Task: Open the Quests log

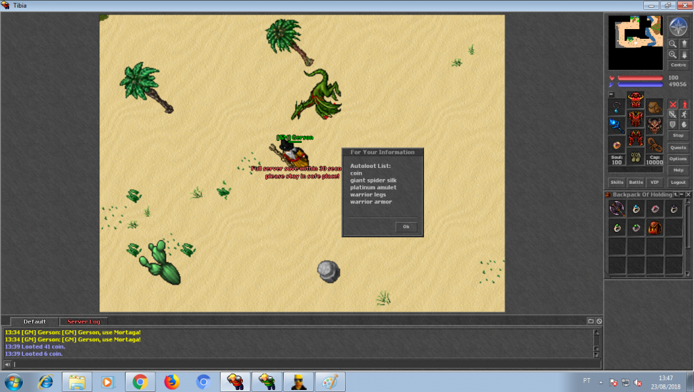Action: click(x=678, y=148)
